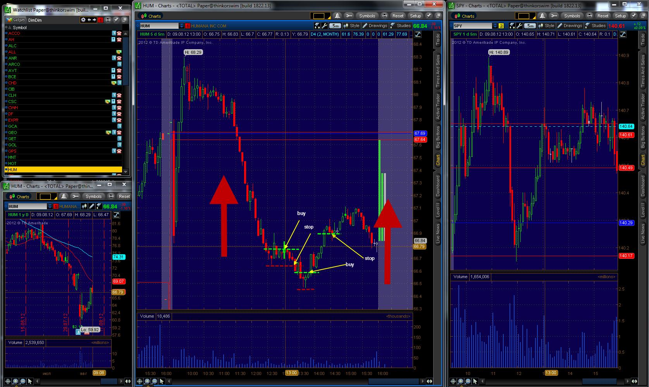Toggle the 5m timeframe button on HUM chart
The image size is (649, 387).
335,26
